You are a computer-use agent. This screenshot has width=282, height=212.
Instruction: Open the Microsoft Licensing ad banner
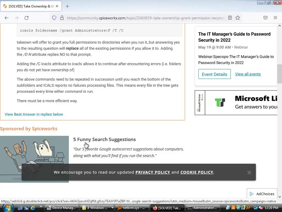pos(236,103)
